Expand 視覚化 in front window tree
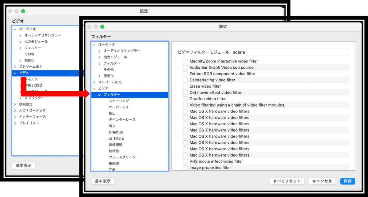The width and height of the screenshot is (368, 197). click(99, 76)
